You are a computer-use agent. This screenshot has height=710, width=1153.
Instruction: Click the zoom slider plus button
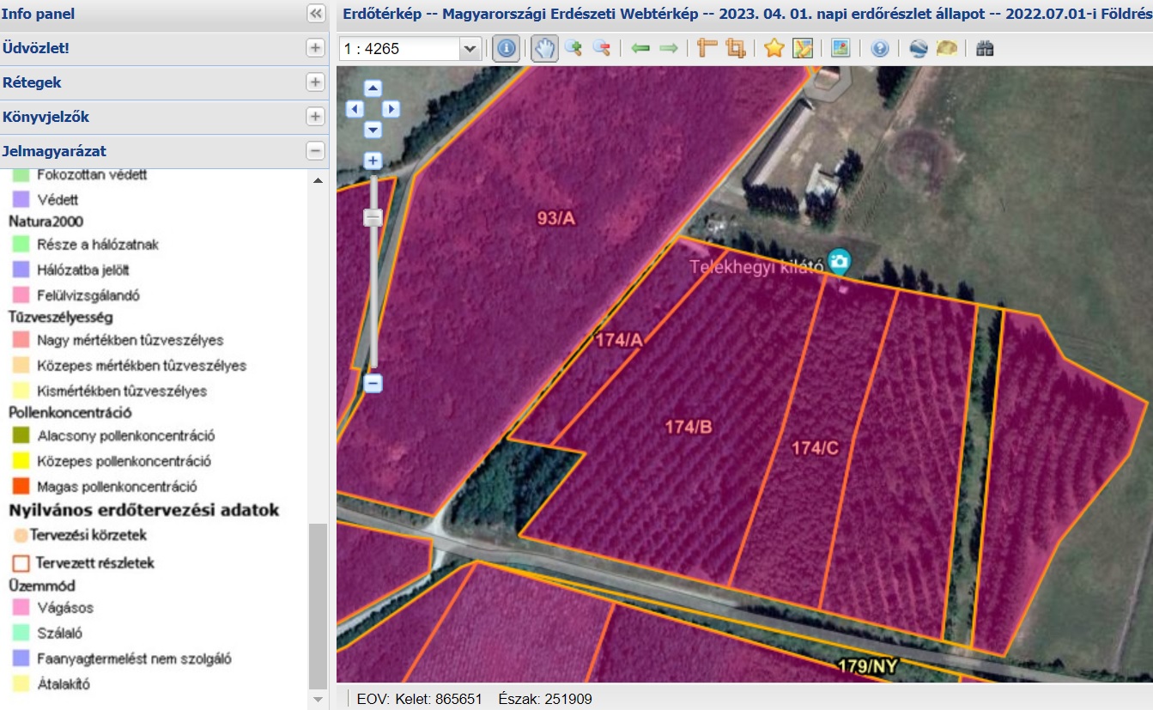[x=373, y=161]
